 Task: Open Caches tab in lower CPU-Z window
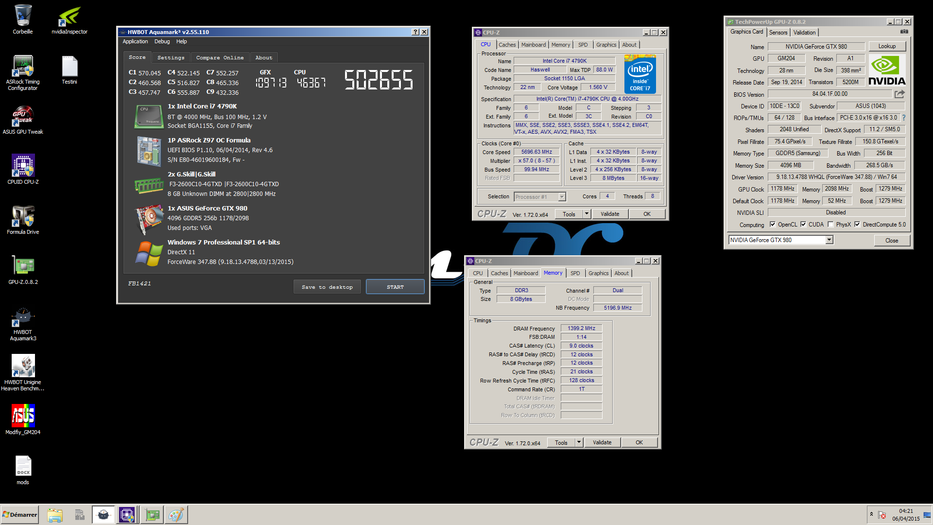click(x=499, y=273)
